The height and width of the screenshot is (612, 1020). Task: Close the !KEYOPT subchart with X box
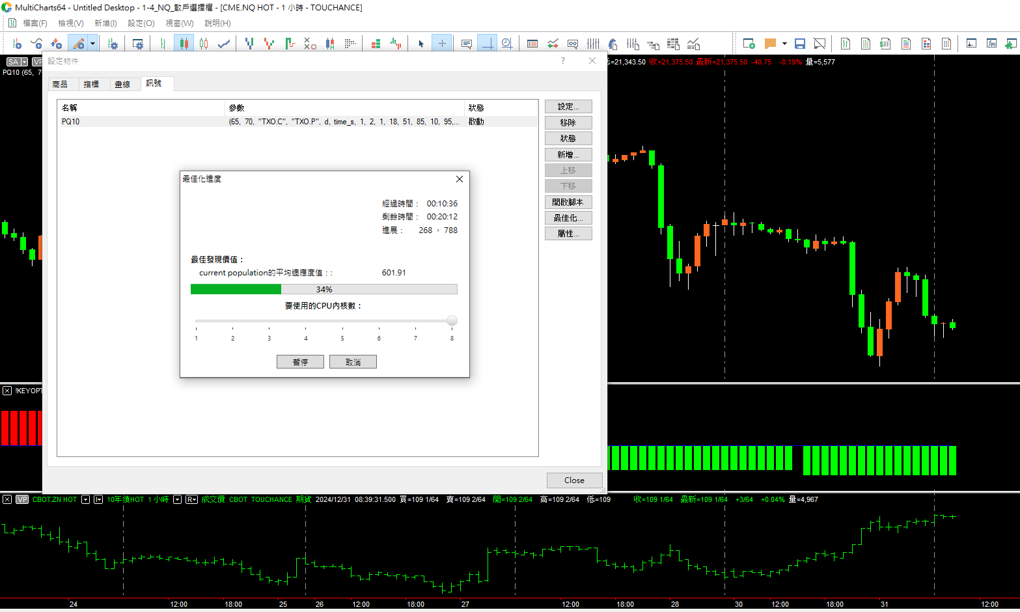pos(7,391)
